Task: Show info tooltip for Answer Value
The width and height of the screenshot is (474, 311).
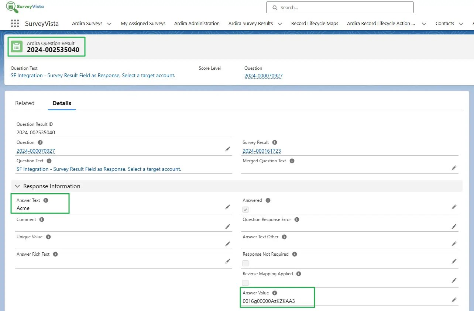Action: [275, 293]
